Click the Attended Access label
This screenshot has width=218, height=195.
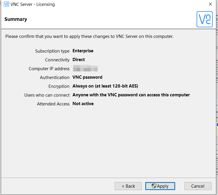pos(53,104)
